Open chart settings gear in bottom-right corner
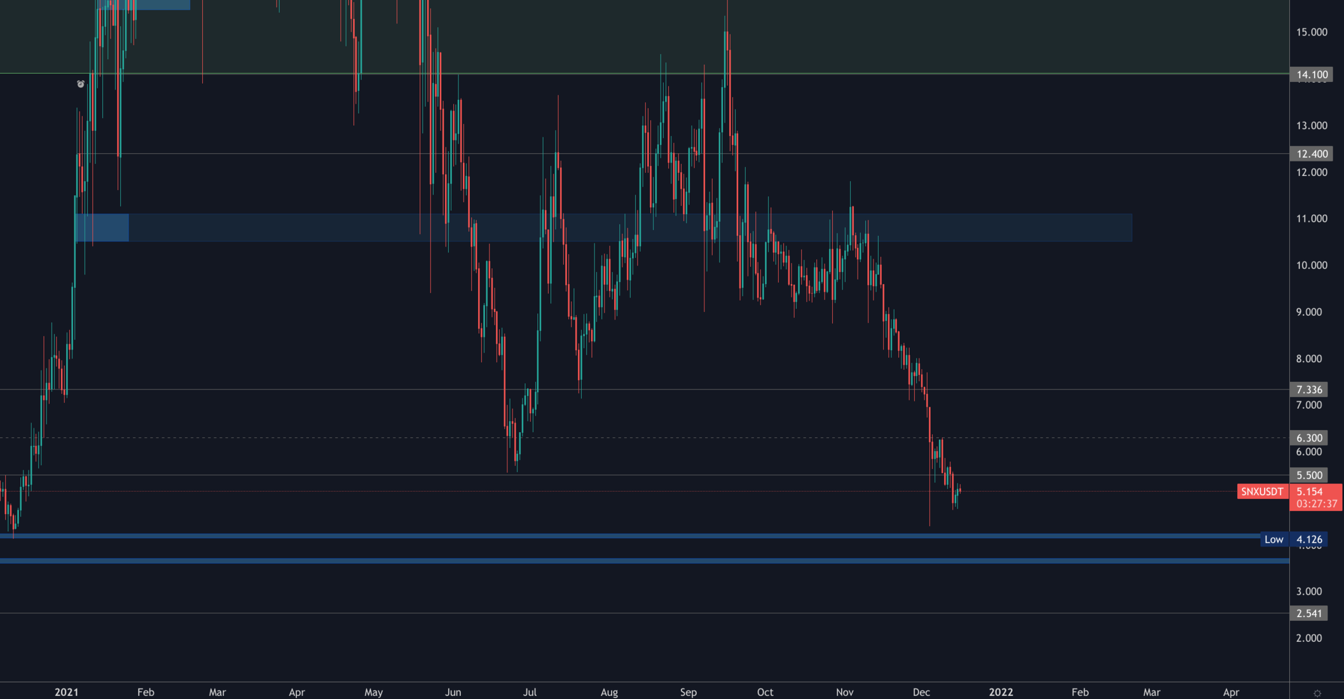 tap(1317, 693)
